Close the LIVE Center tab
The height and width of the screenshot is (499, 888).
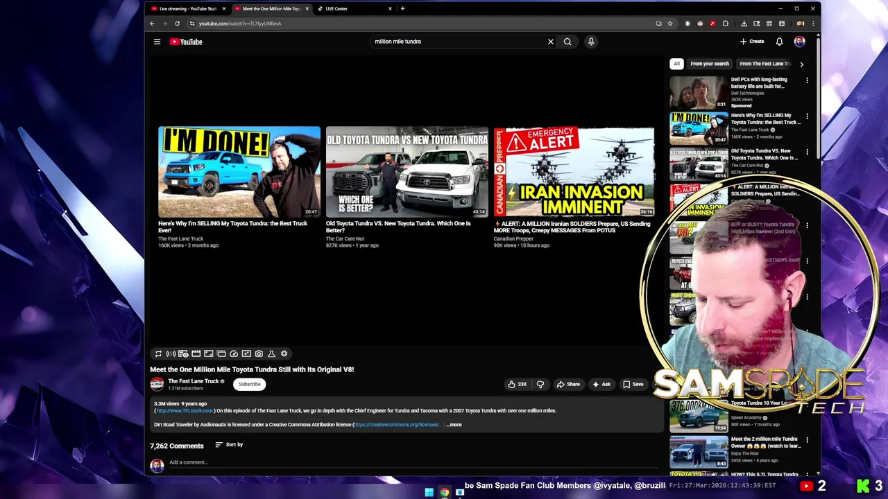pos(390,8)
